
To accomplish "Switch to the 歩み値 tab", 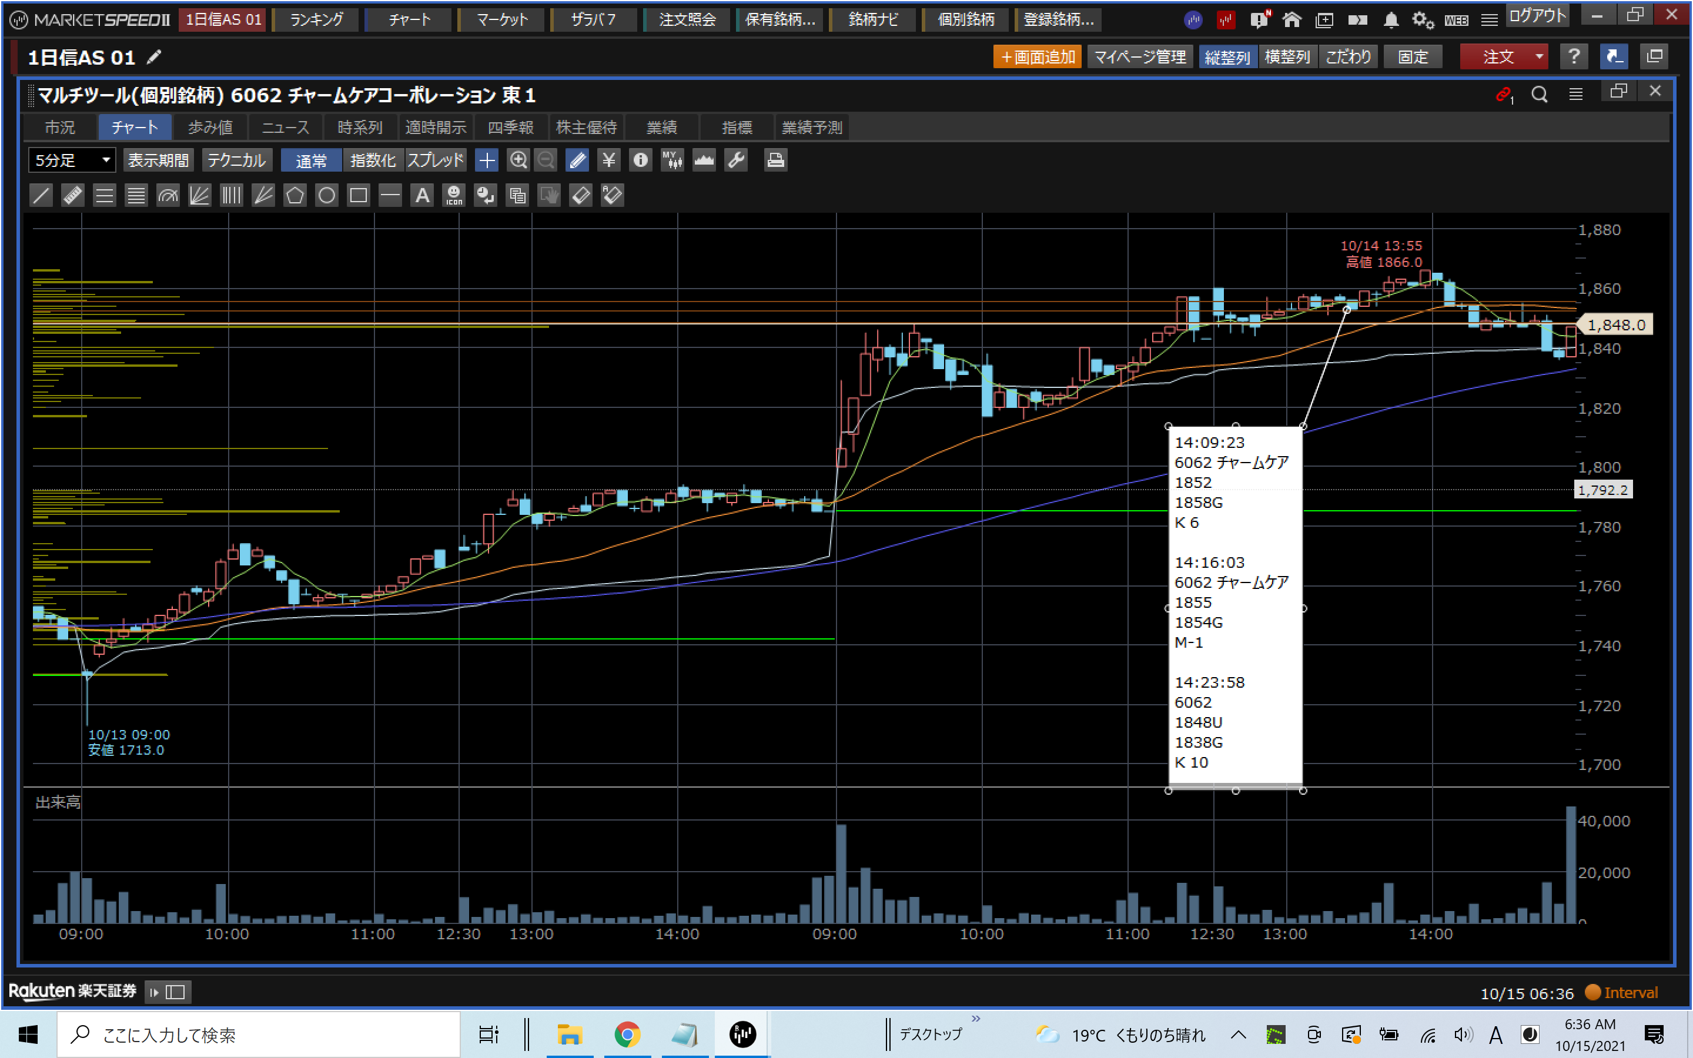I will pos(210,128).
